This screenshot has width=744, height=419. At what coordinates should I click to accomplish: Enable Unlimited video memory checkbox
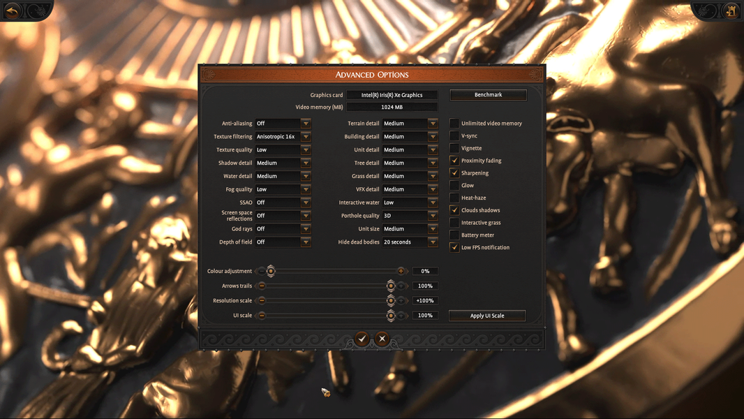click(454, 124)
